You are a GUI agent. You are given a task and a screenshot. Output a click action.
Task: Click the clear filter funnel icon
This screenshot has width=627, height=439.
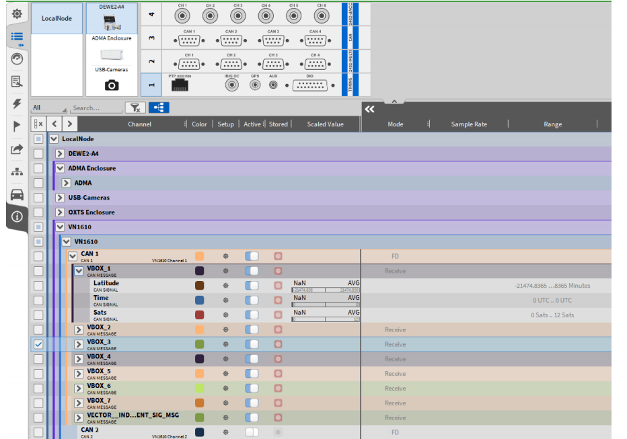point(135,108)
